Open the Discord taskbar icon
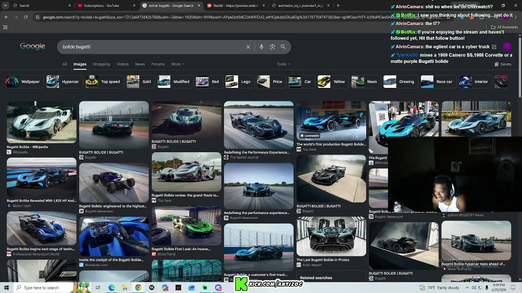522x293 pixels. click(x=219, y=288)
